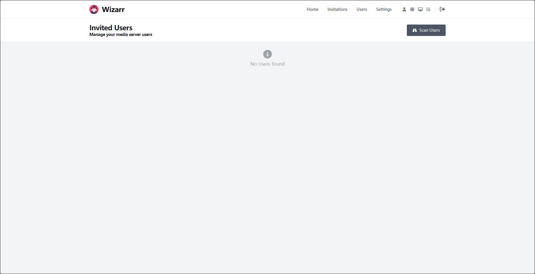Click the "No Users found" message
Screen dimensions: 535x274
(x=267, y=64)
